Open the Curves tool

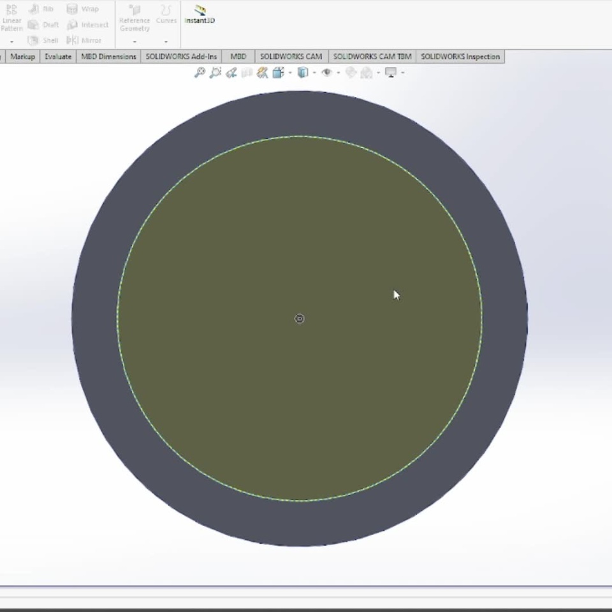(166, 15)
